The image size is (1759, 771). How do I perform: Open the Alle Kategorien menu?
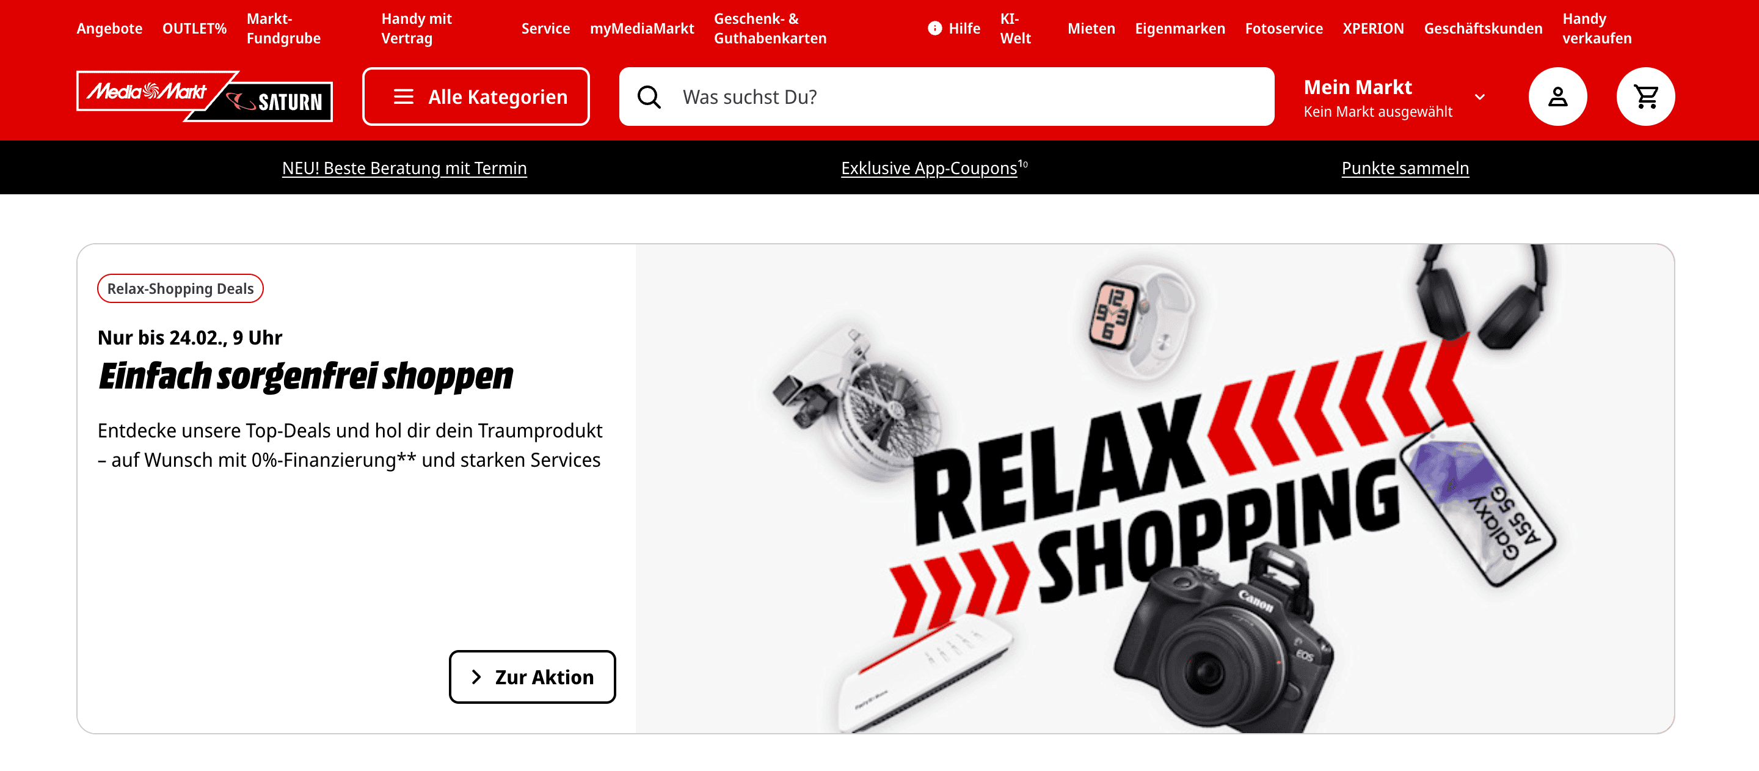click(476, 97)
